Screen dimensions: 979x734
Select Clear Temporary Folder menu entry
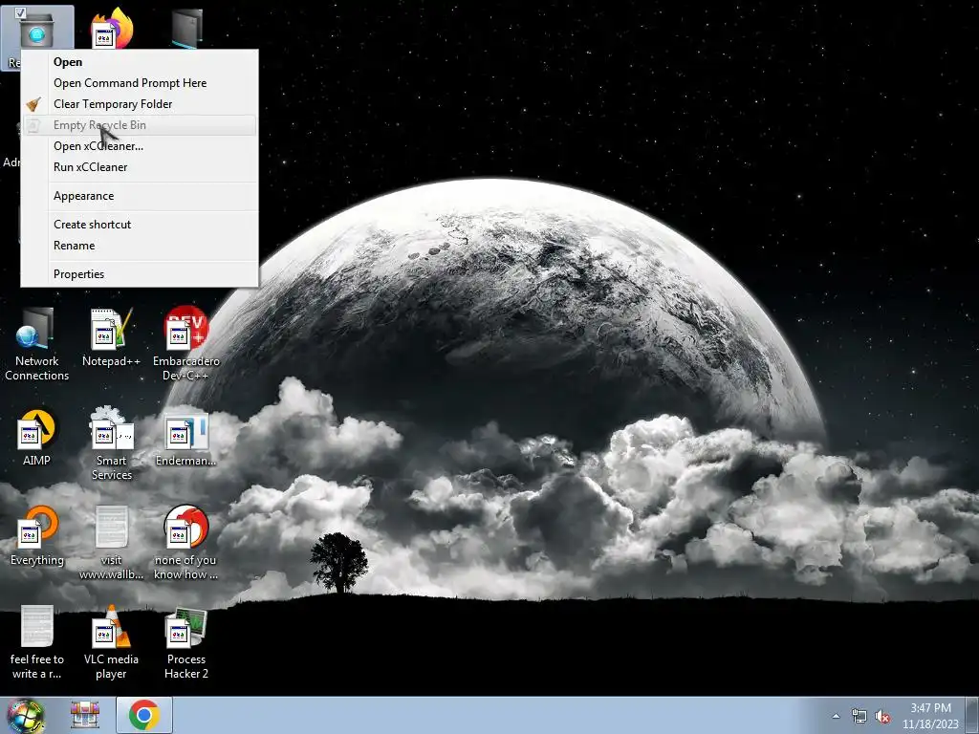[140, 104]
